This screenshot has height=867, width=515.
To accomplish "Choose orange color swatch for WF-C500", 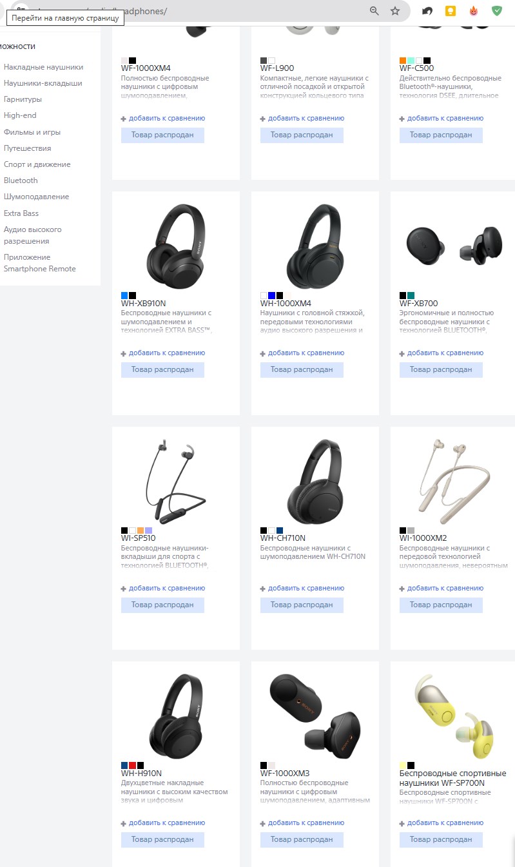I will pos(403,61).
